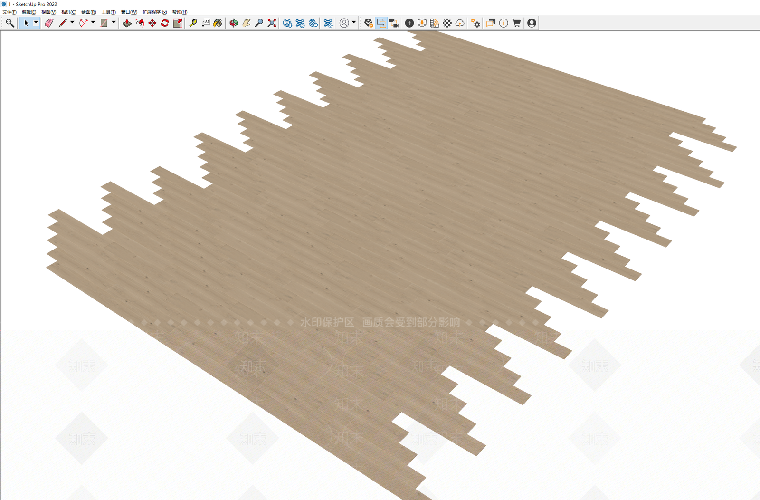Screen dimensions: 760x500
Task: Choose the Move tool
Action: 152,23
